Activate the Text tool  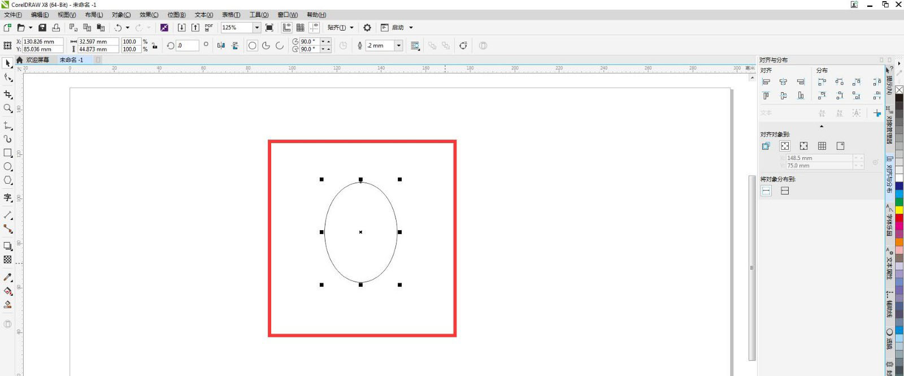(x=8, y=197)
